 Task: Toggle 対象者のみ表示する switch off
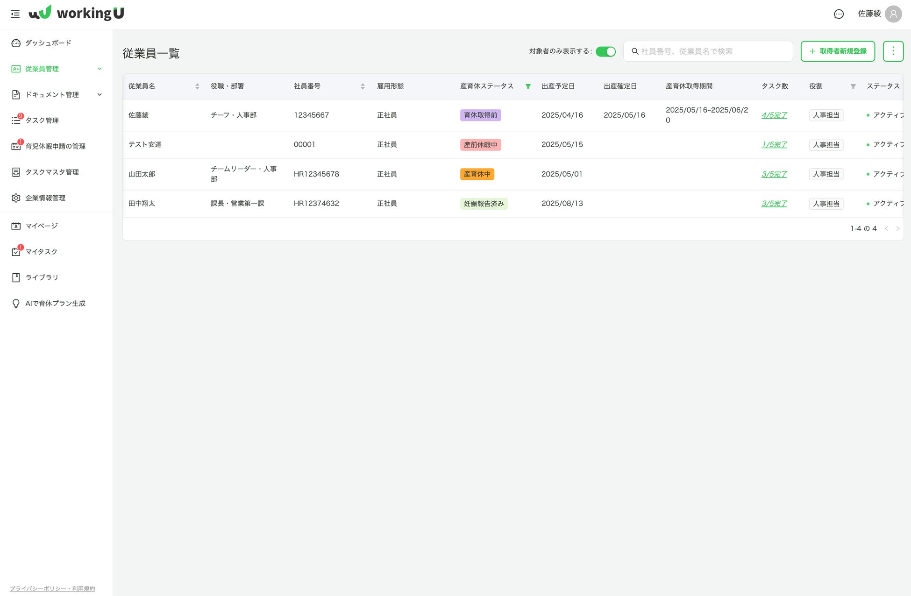[605, 51]
